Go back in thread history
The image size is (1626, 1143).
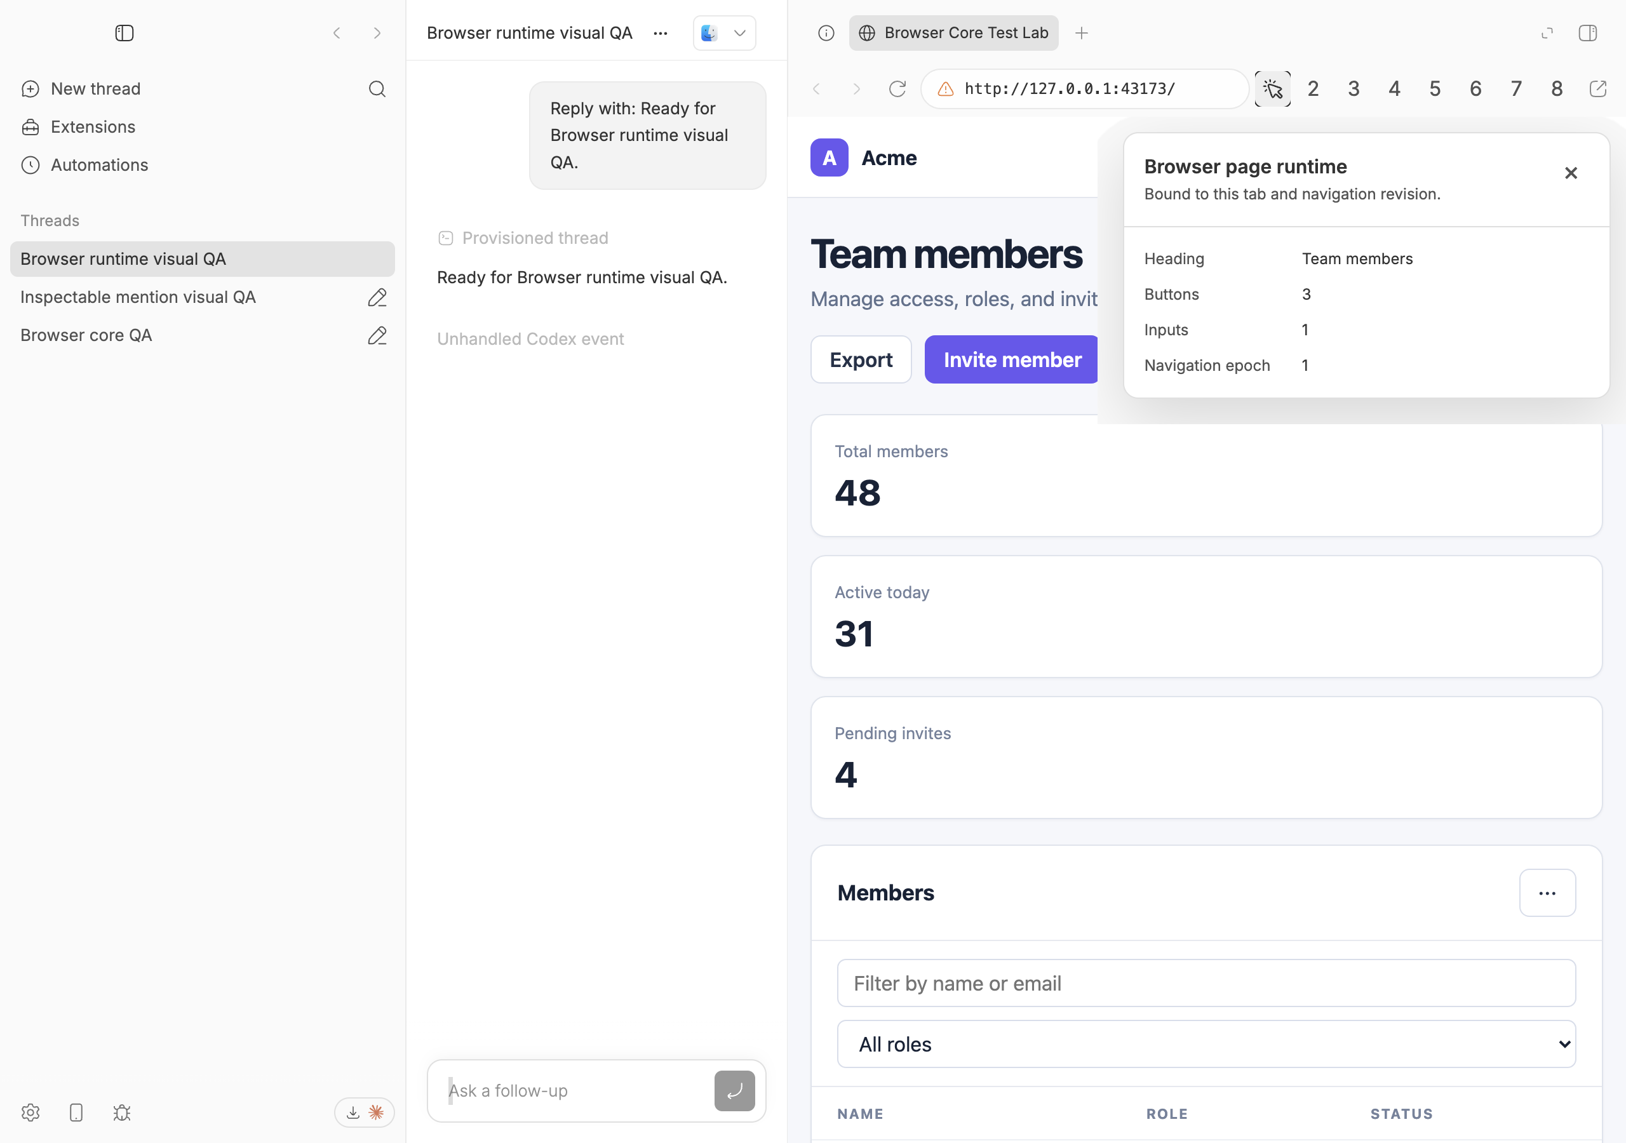337,32
